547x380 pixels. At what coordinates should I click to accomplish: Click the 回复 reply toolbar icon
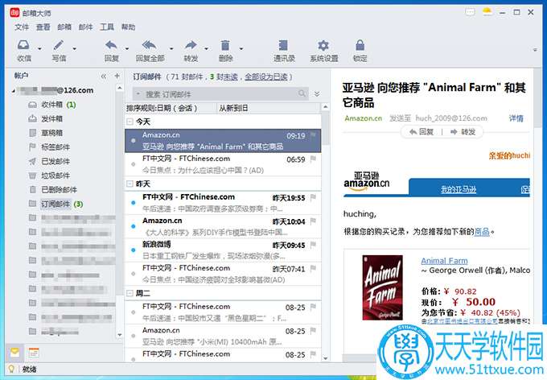[111, 45]
